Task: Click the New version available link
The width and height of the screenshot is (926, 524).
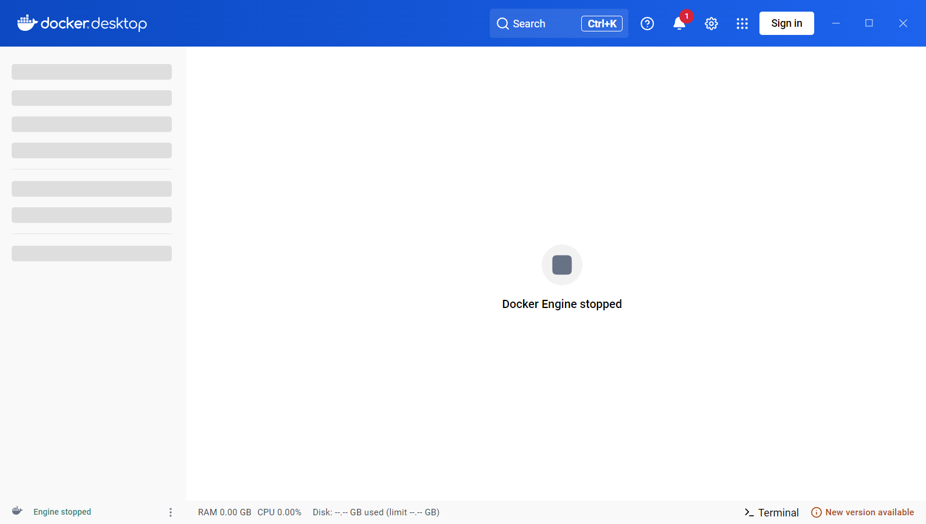Action: (870, 512)
